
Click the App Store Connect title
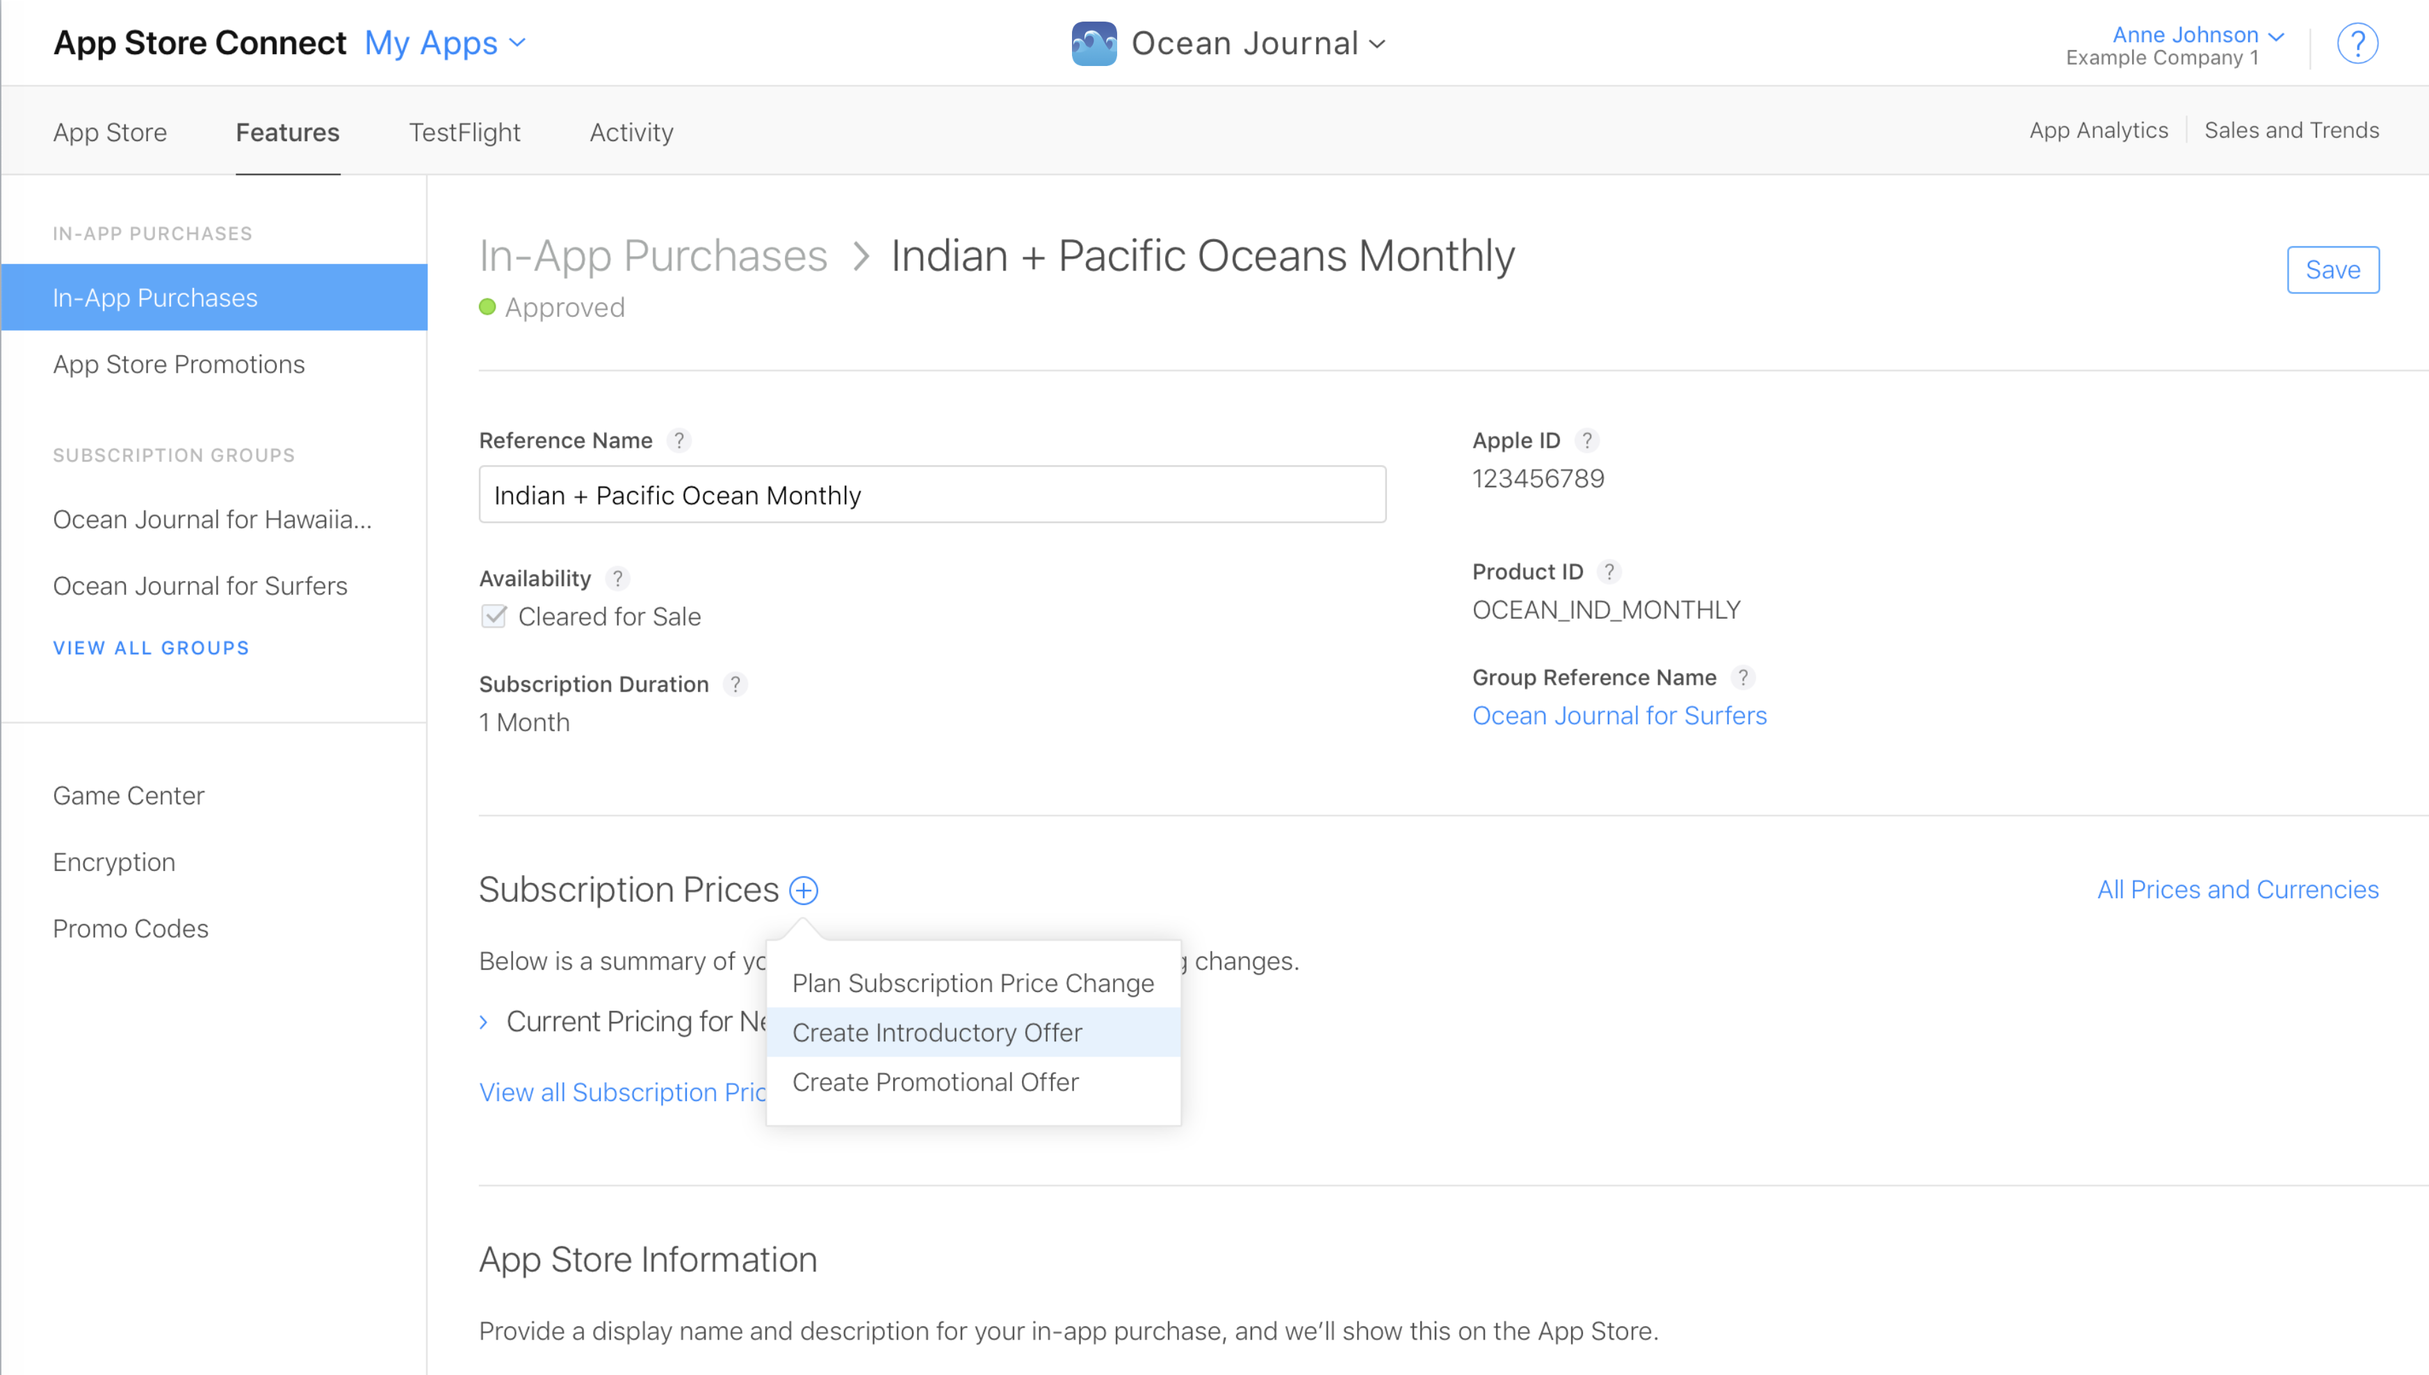click(200, 43)
